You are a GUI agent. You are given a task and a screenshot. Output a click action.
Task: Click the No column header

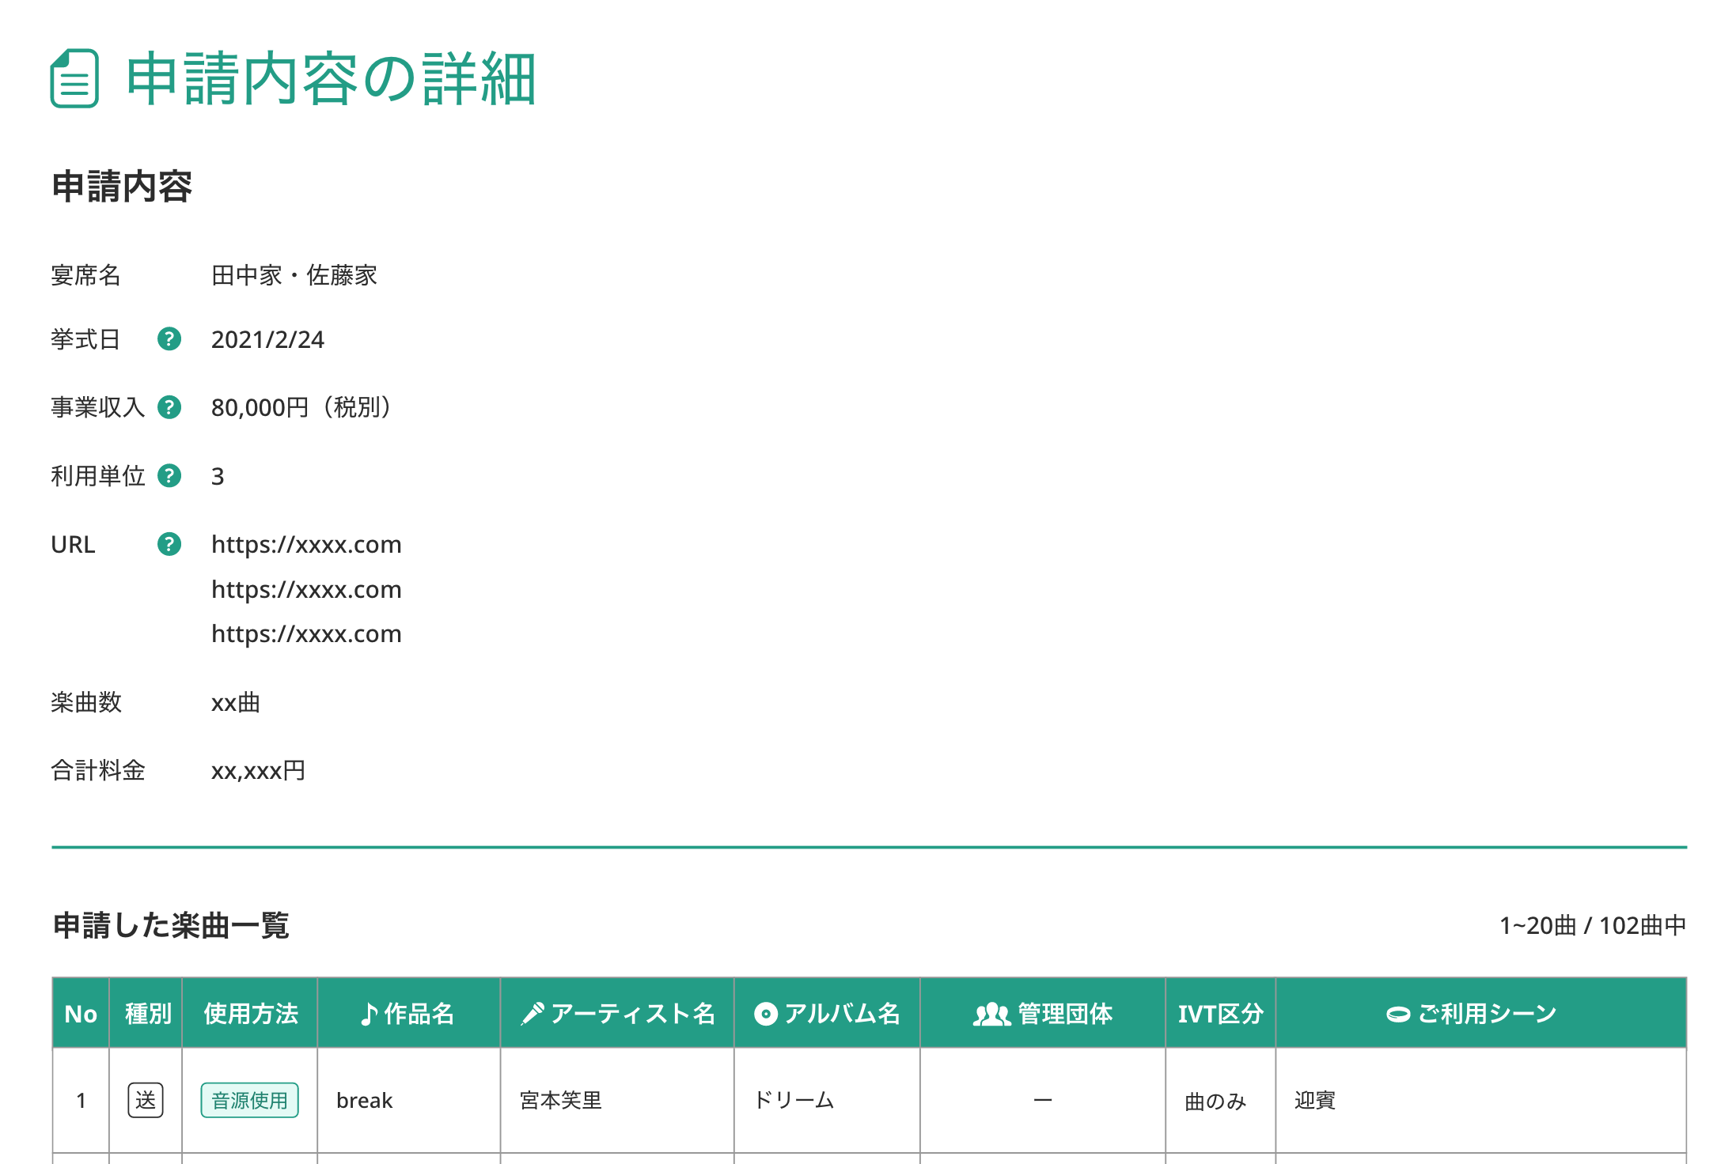81,1014
